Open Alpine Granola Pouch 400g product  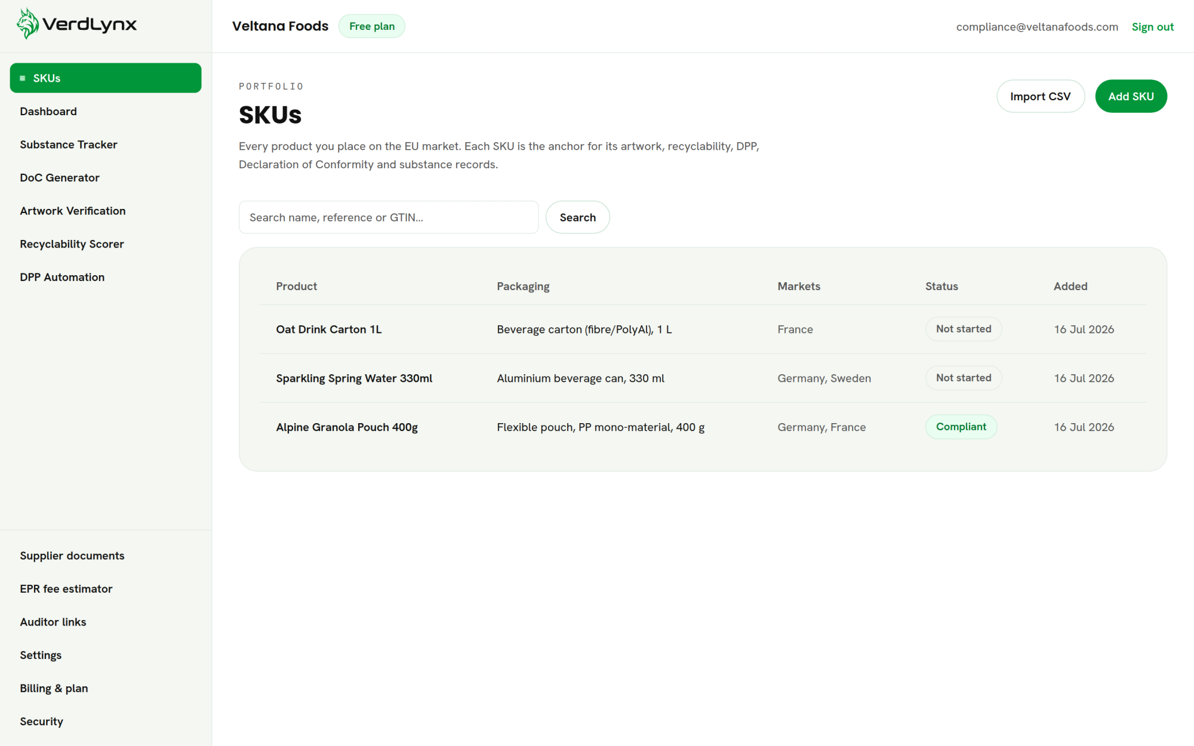pyautogui.click(x=347, y=427)
